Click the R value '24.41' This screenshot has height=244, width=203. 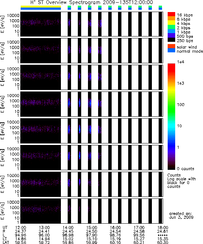pyautogui.click(x=44, y=232)
